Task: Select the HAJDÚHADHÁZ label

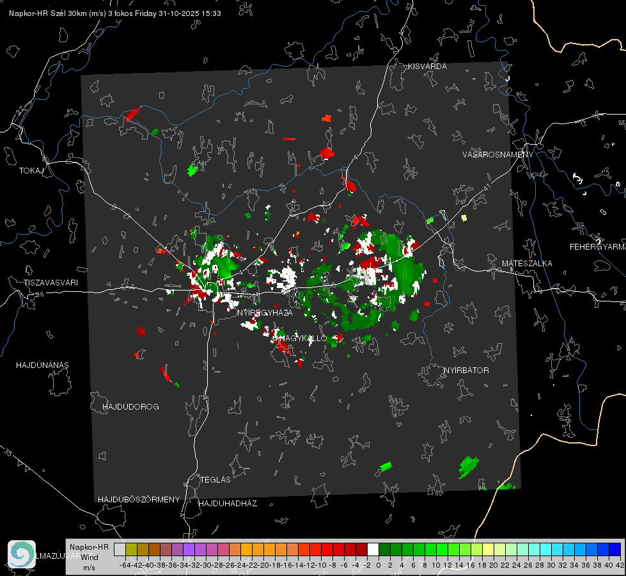Action: pyautogui.click(x=228, y=504)
